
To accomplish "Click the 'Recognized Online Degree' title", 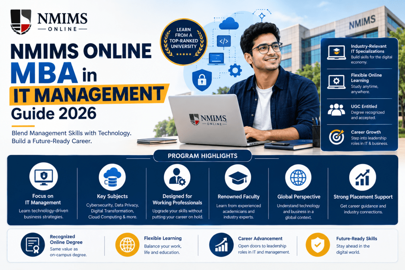I will click(66, 239).
